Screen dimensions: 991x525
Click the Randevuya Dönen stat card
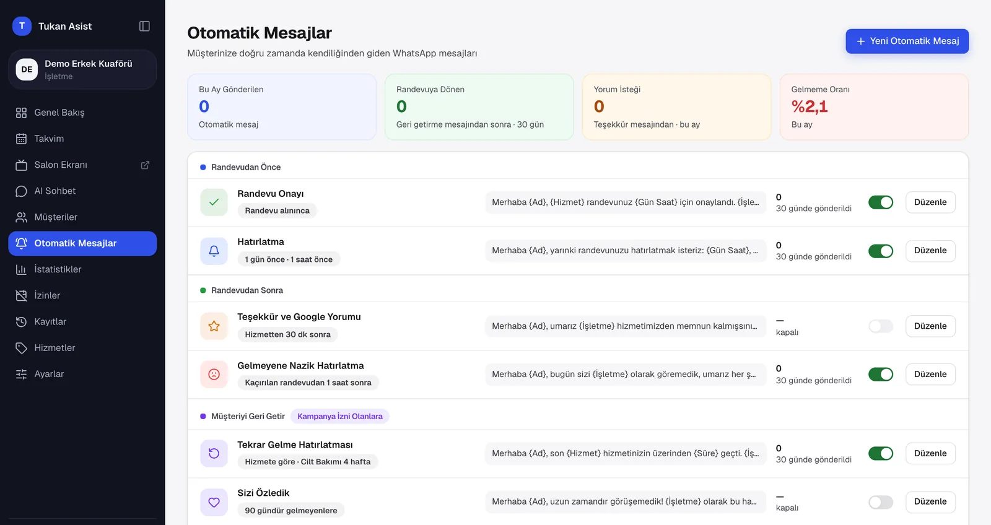479,107
